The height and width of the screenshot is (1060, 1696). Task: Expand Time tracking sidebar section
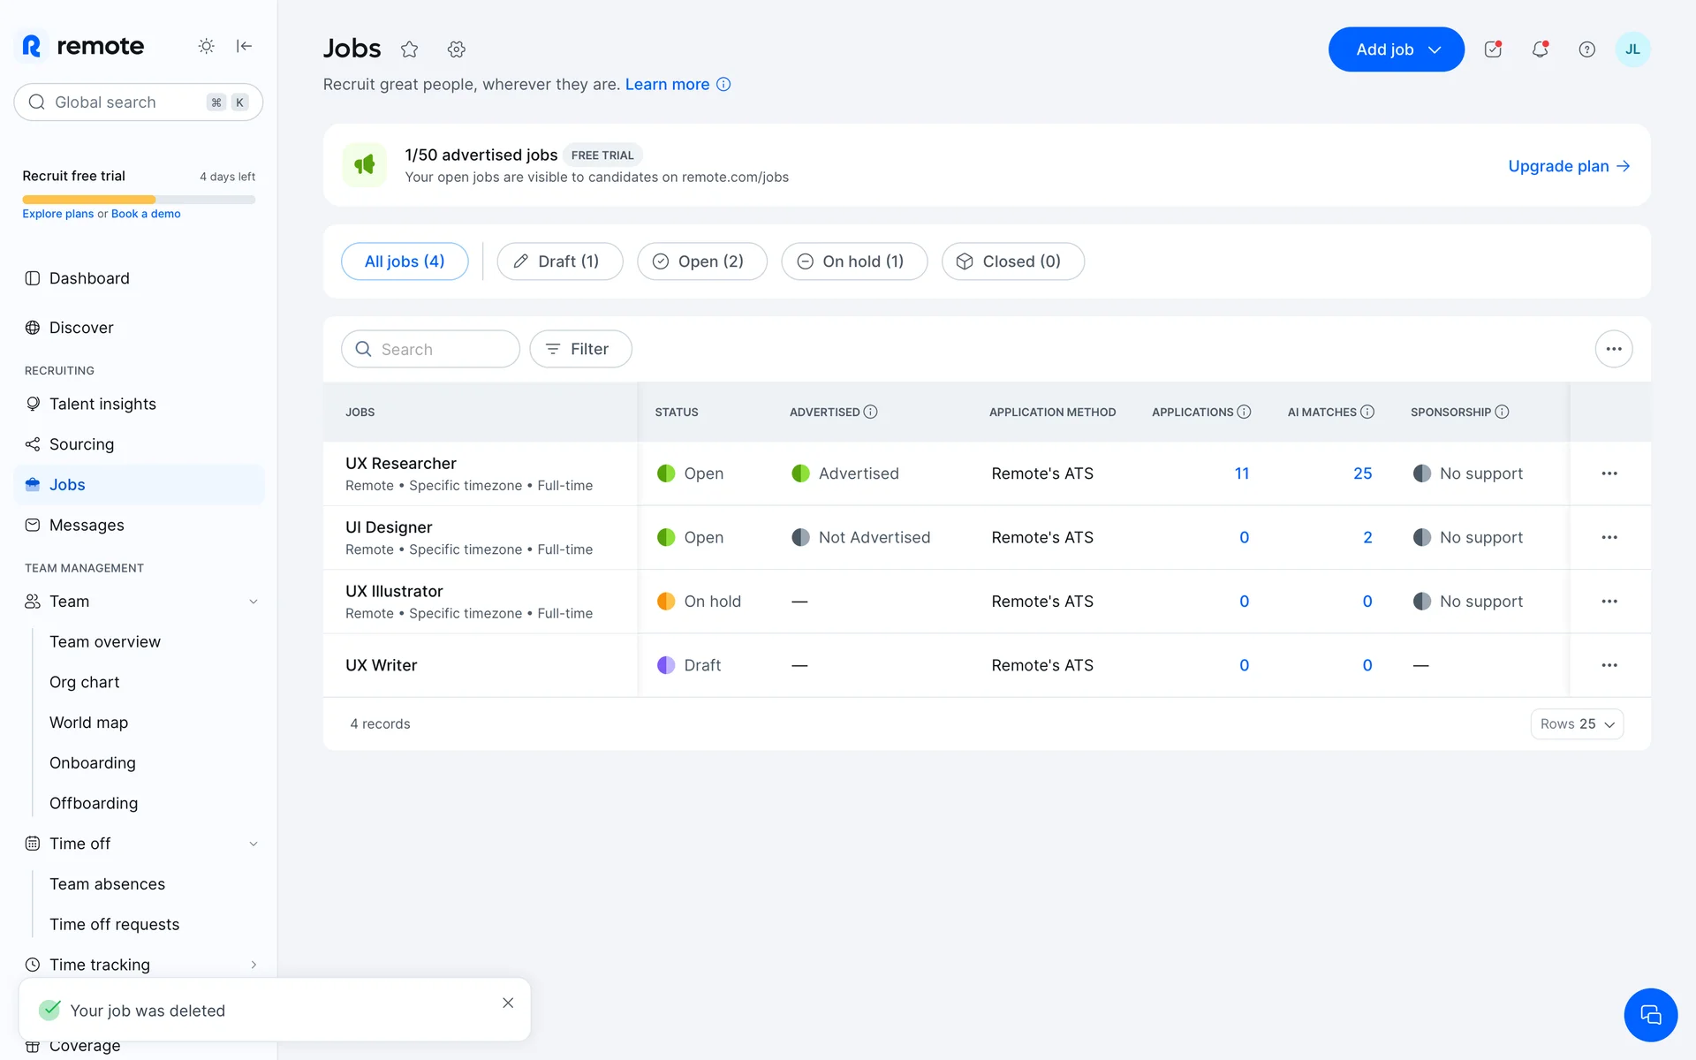[x=254, y=965]
